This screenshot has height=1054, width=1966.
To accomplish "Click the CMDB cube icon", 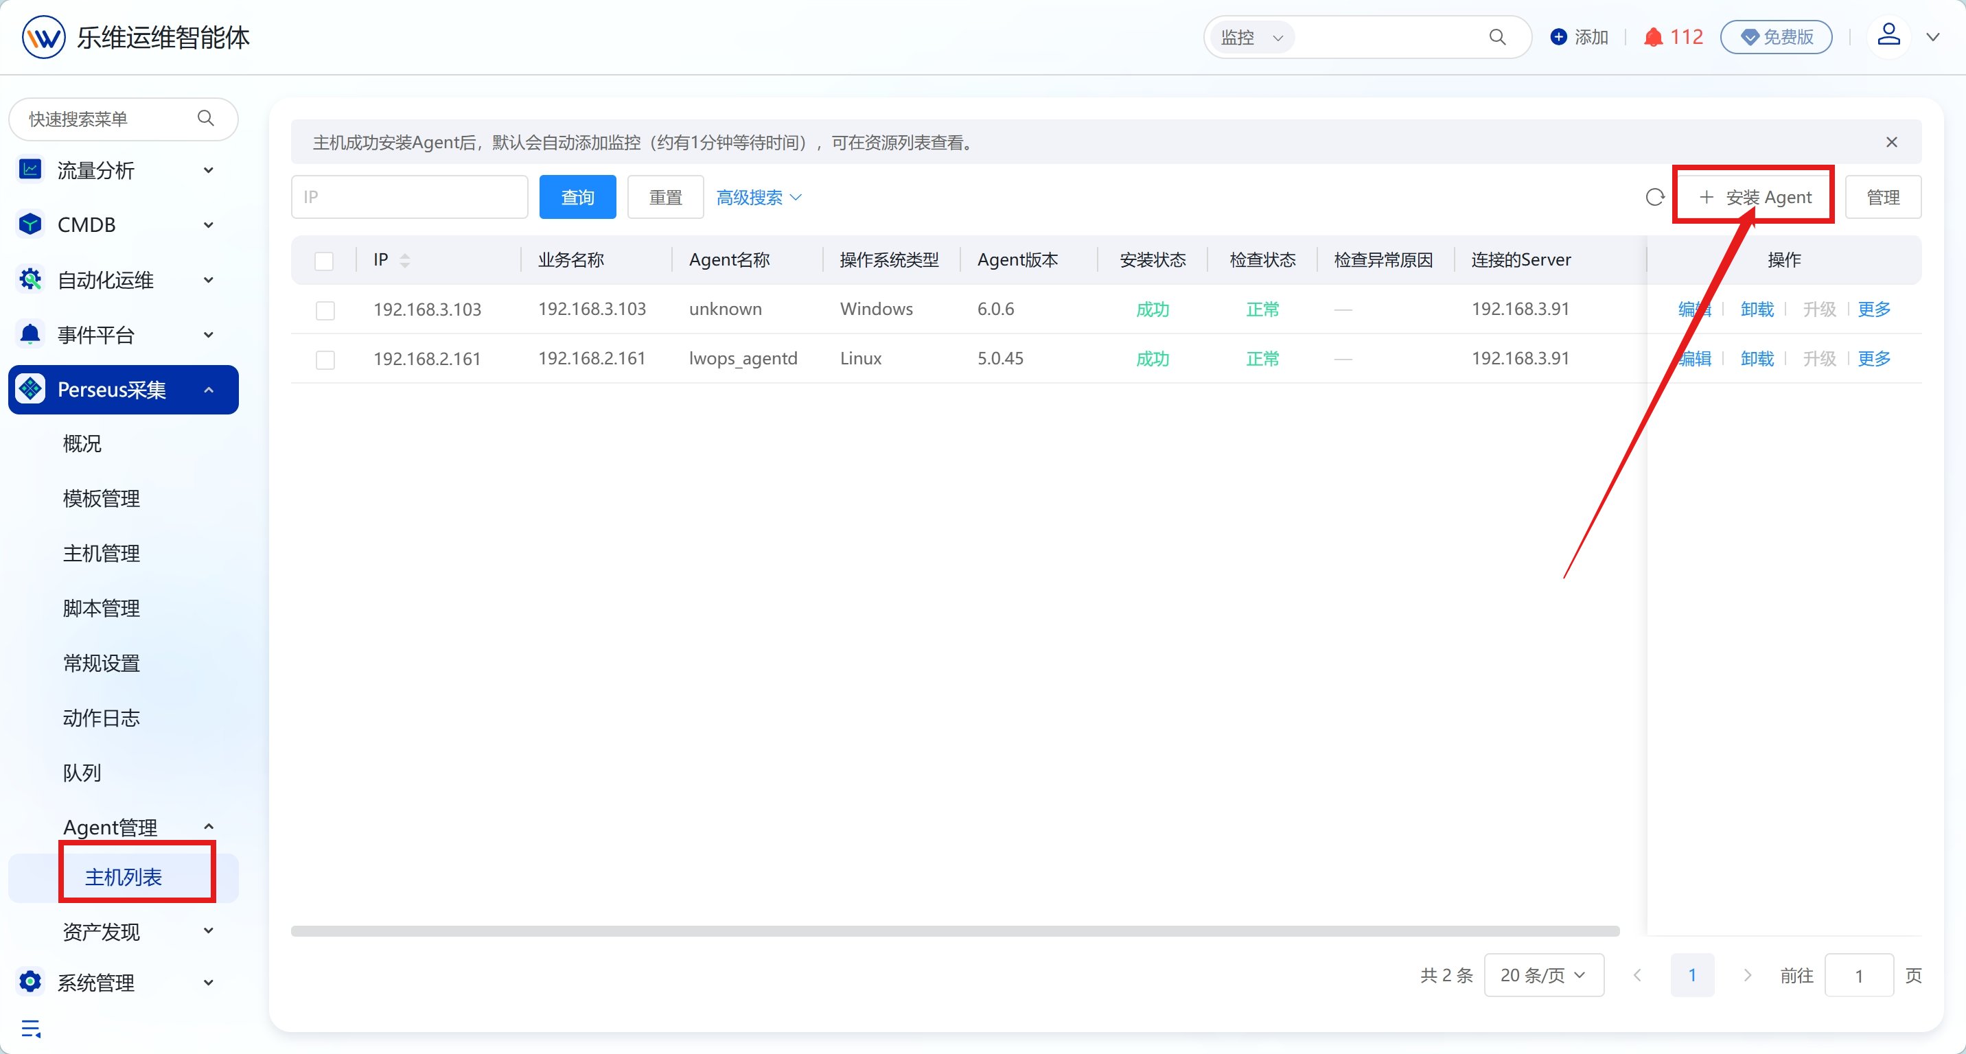I will [30, 224].
